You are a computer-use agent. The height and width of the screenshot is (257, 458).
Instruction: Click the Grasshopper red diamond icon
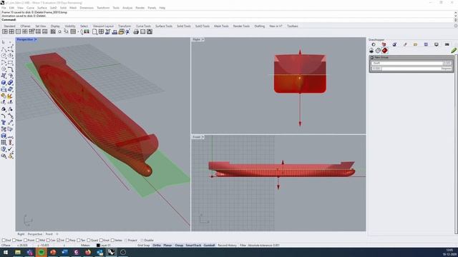385,51
